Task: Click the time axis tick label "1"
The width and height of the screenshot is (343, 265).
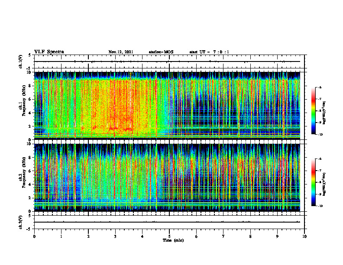Action: pos(61,236)
